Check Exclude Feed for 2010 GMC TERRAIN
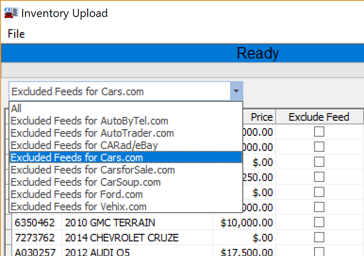 pyautogui.click(x=319, y=222)
